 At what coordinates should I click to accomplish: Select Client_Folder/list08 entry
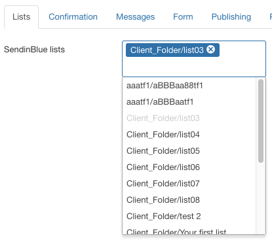(189, 200)
